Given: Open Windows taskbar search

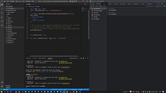Looking at the screenshot, I should click(5, 92).
